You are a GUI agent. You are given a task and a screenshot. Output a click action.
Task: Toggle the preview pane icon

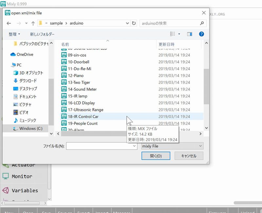click(x=189, y=34)
